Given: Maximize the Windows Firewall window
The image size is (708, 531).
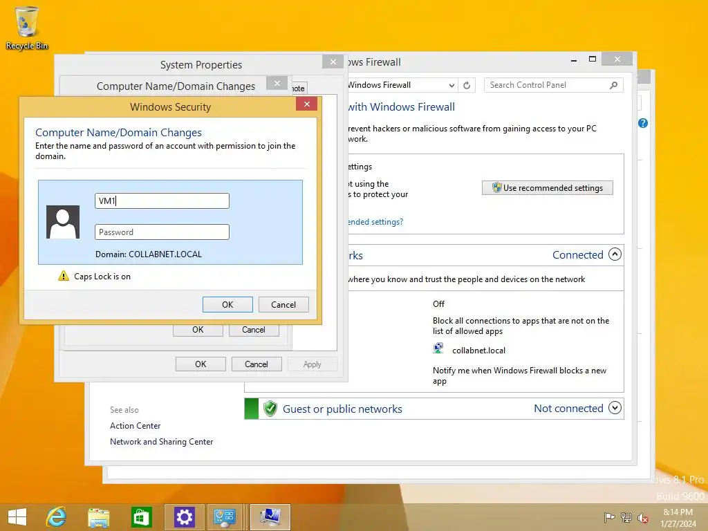Looking at the screenshot, I should (593, 59).
